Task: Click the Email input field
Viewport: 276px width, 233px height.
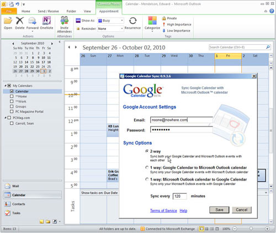Action: point(182,120)
